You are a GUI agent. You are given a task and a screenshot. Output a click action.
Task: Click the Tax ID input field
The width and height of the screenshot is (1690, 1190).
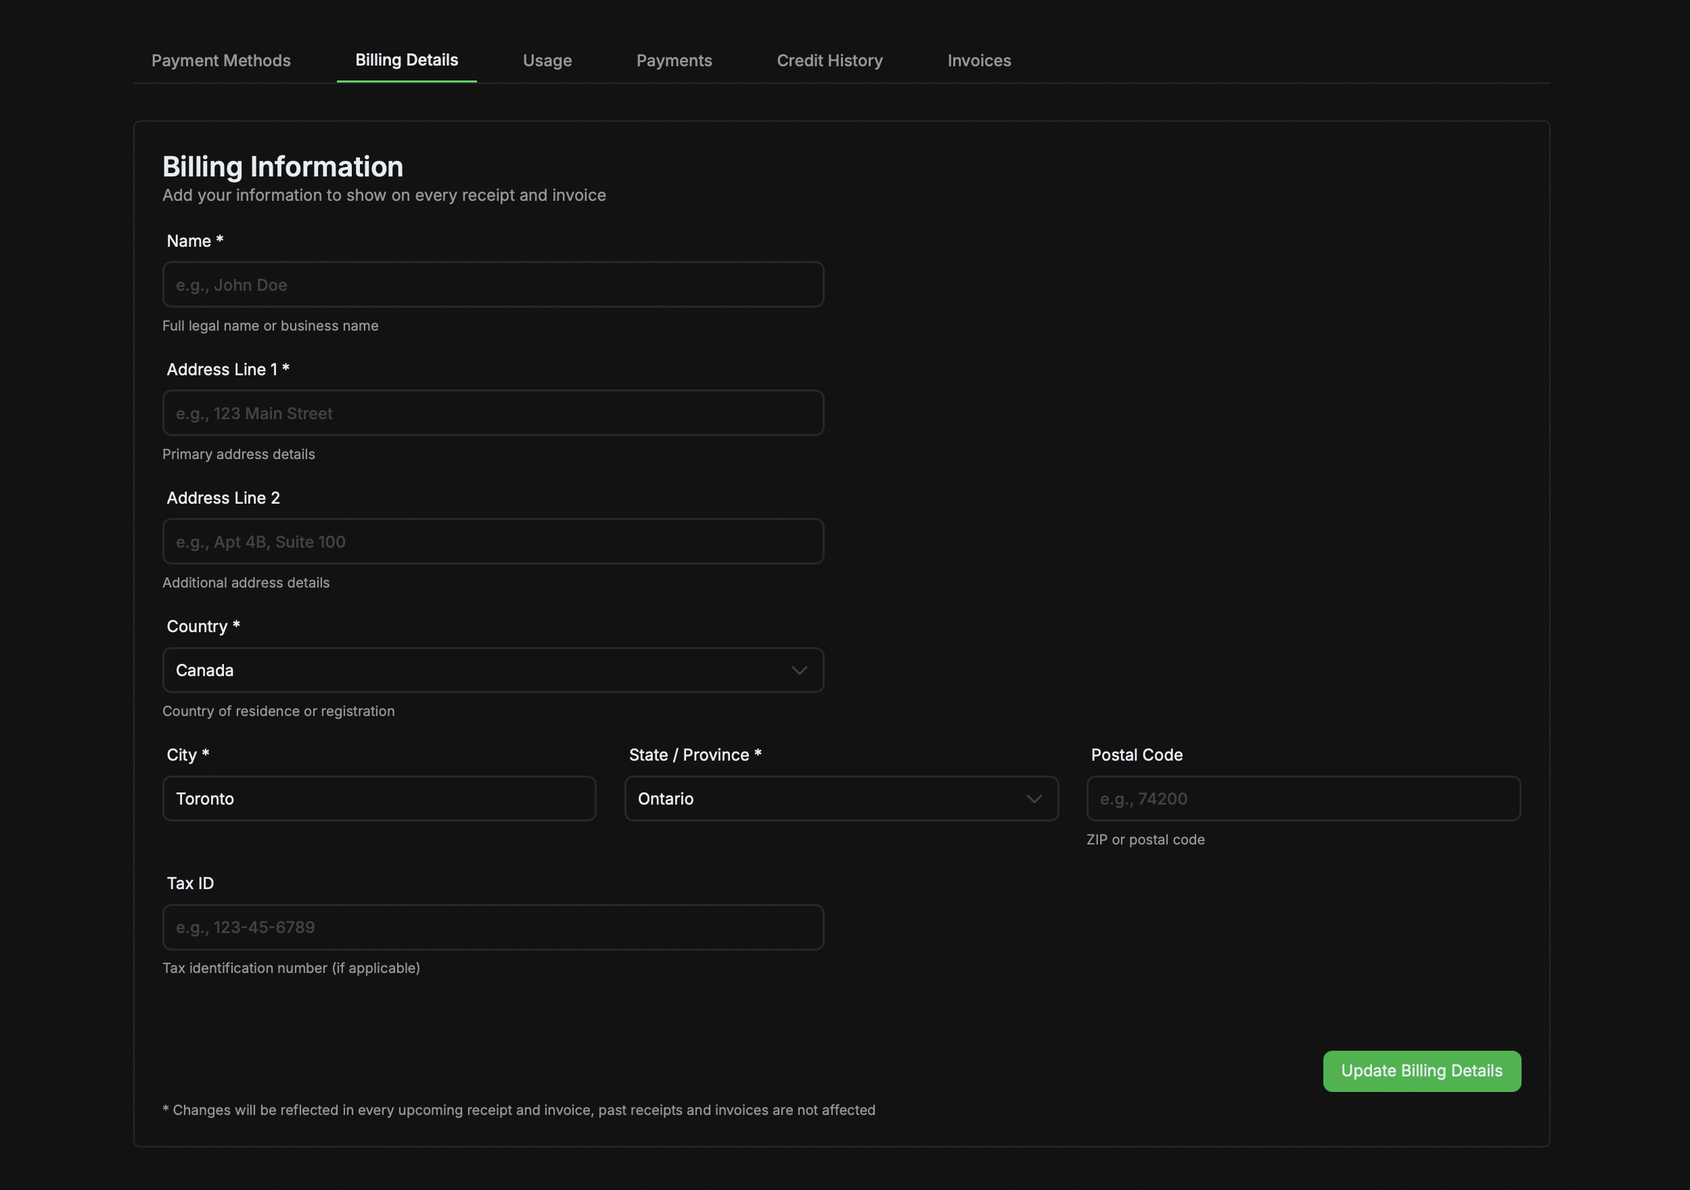click(x=493, y=928)
